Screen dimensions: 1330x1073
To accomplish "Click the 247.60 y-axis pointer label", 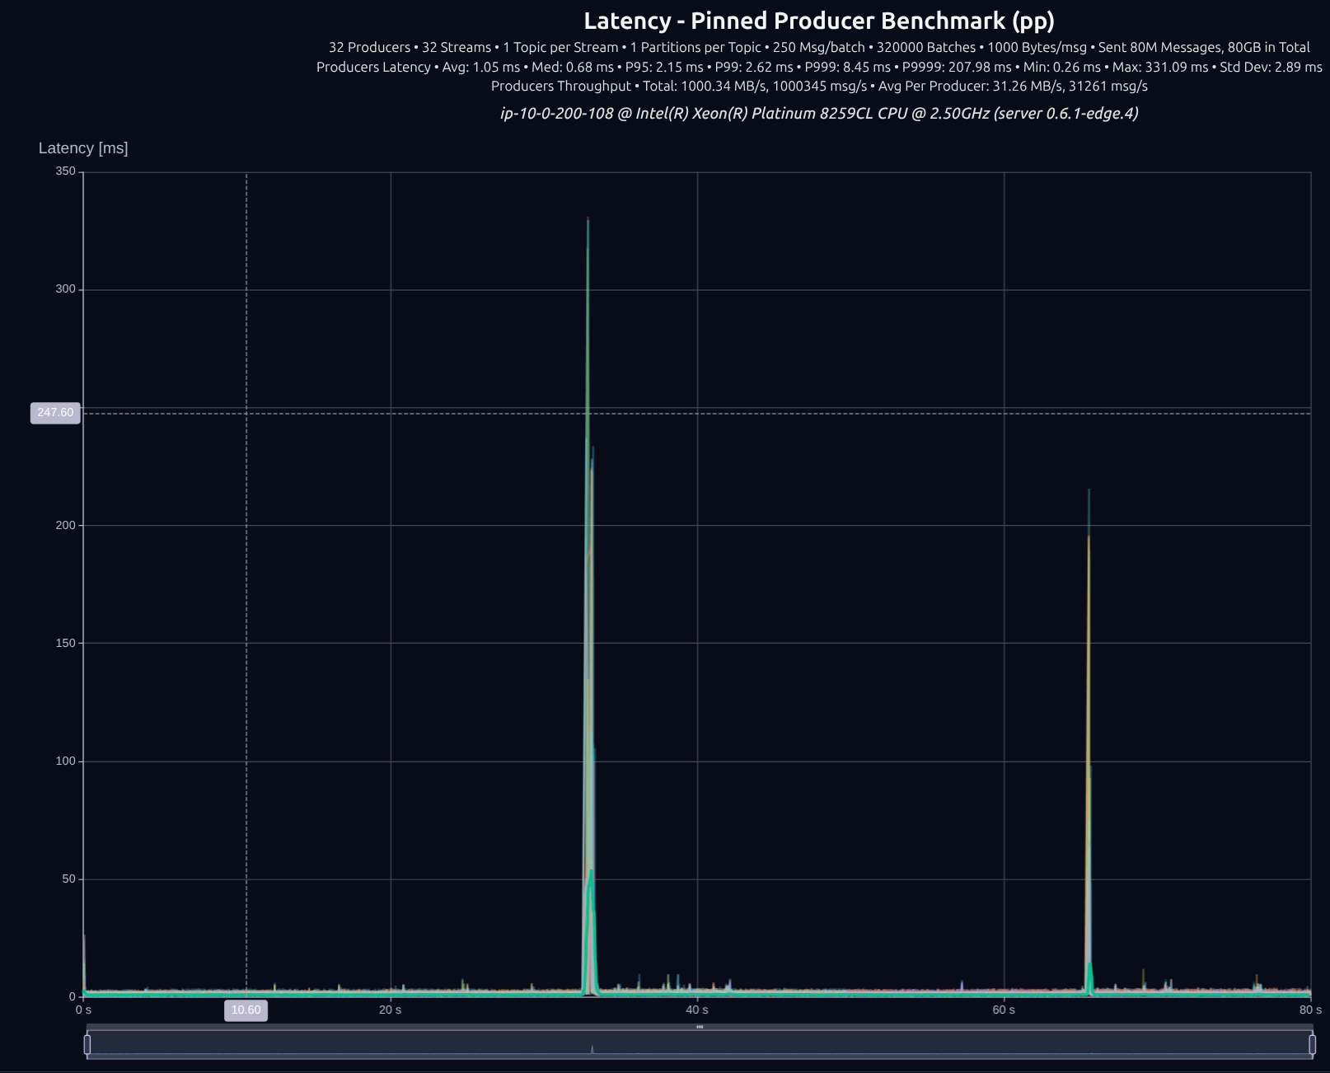I will point(55,413).
